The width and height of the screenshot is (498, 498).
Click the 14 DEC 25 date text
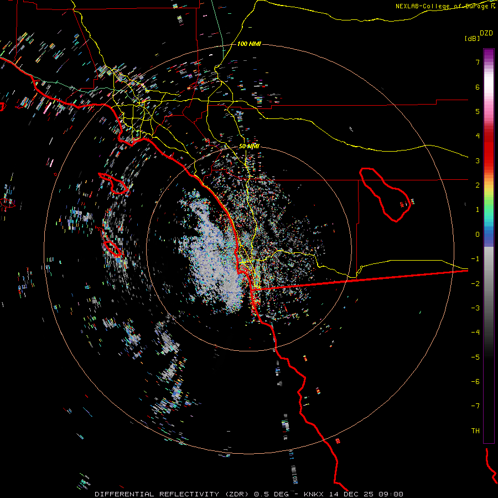coord(351,494)
